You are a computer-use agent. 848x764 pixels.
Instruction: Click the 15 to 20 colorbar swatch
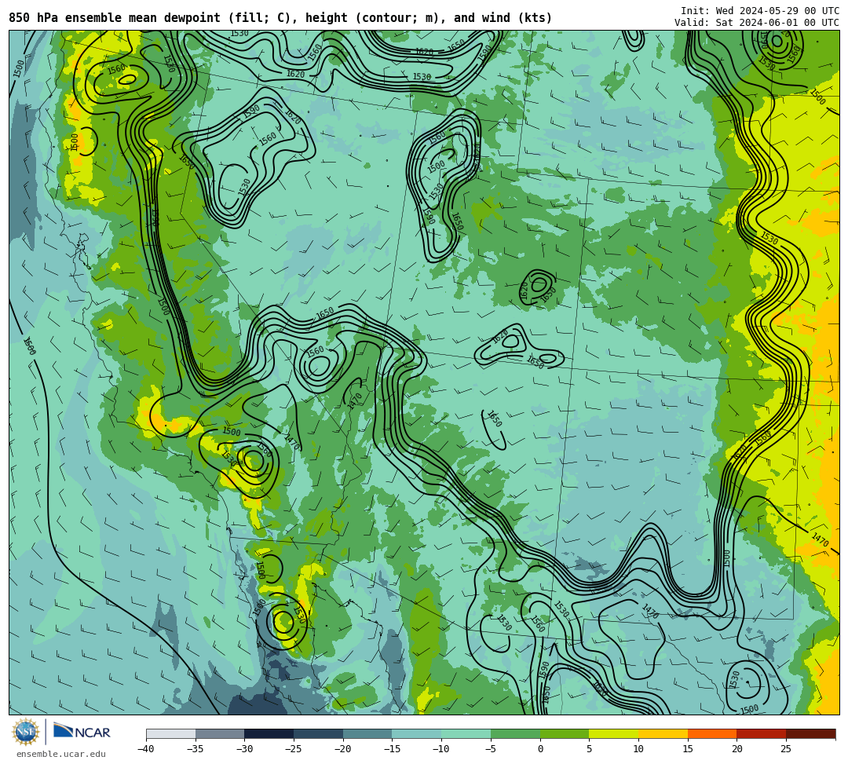pos(712,733)
